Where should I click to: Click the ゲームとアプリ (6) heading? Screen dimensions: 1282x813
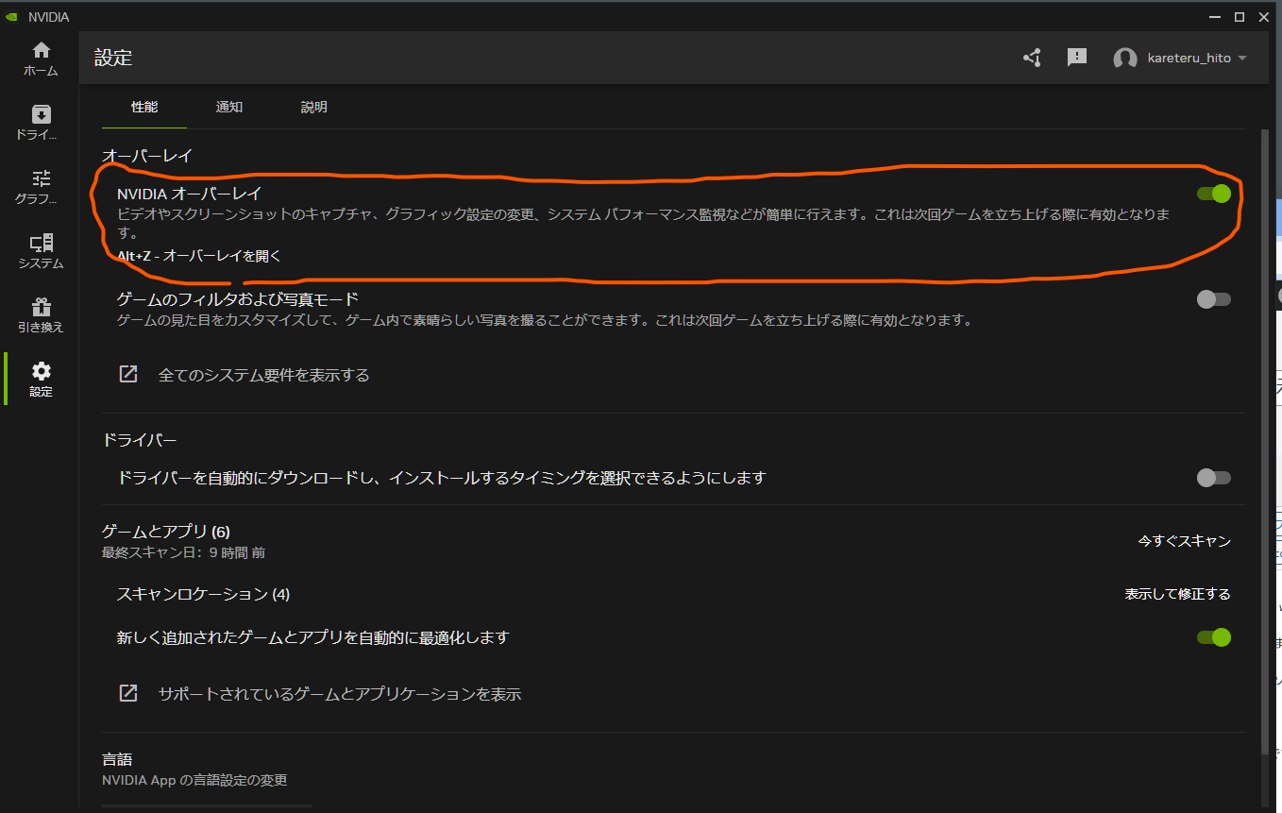click(166, 532)
